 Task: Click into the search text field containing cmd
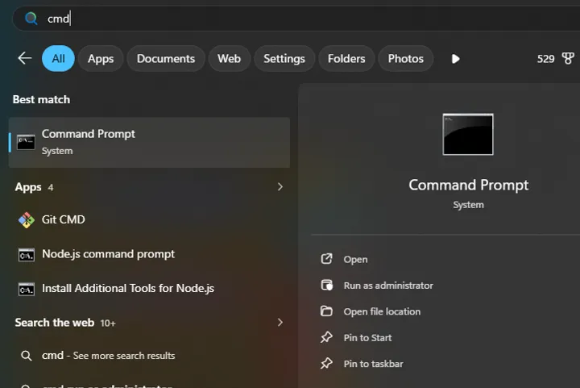coord(242,19)
